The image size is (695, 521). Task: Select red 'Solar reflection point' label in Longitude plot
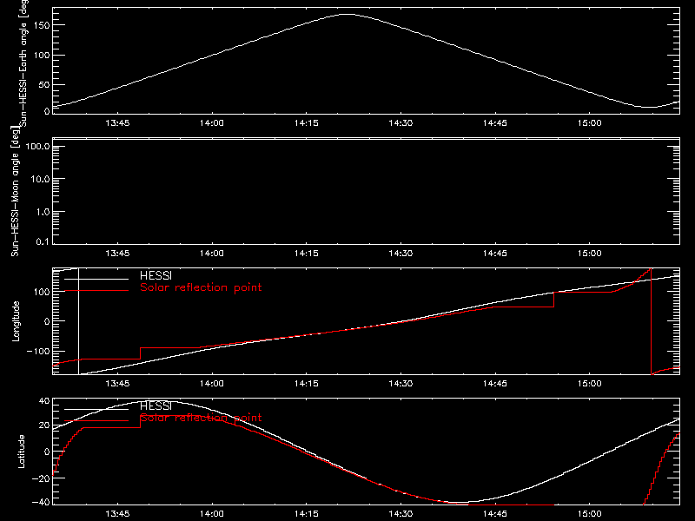(201, 287)
